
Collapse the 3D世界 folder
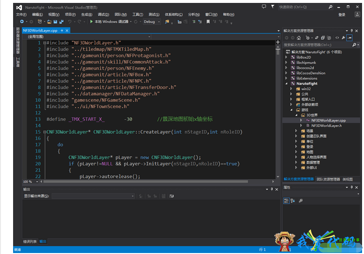click(296, 115)
